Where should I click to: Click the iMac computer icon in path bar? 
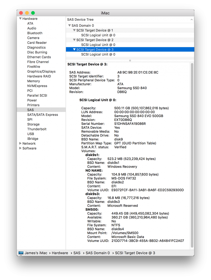[x=21, y=253]
